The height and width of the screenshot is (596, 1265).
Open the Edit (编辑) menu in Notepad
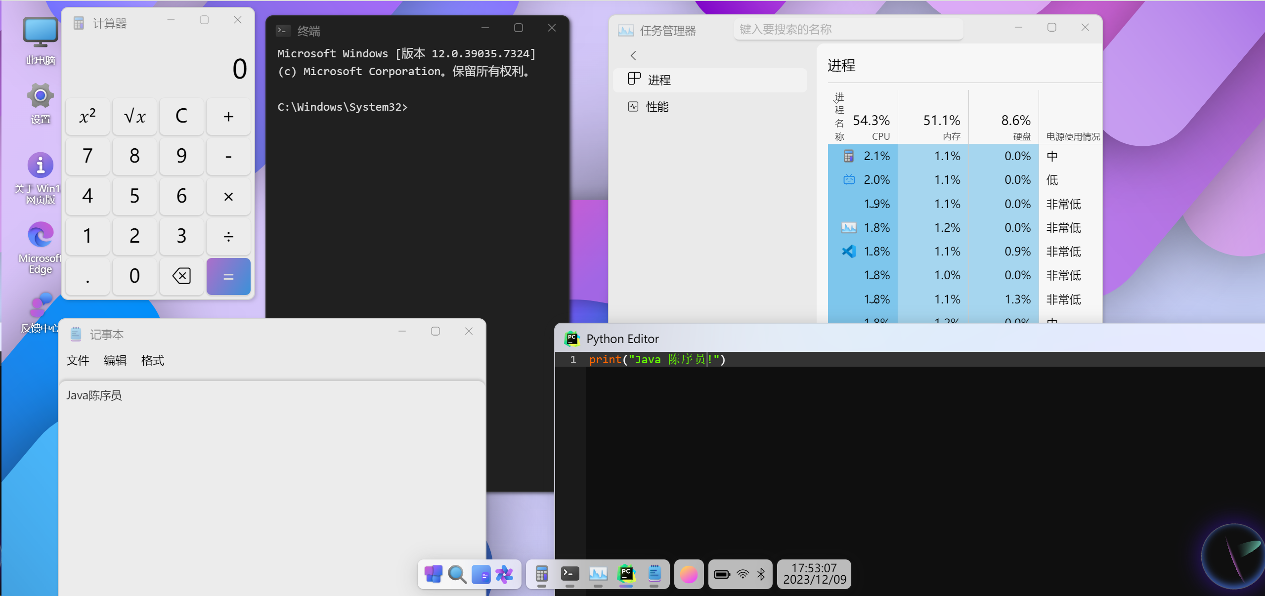(x=115, y=360)
